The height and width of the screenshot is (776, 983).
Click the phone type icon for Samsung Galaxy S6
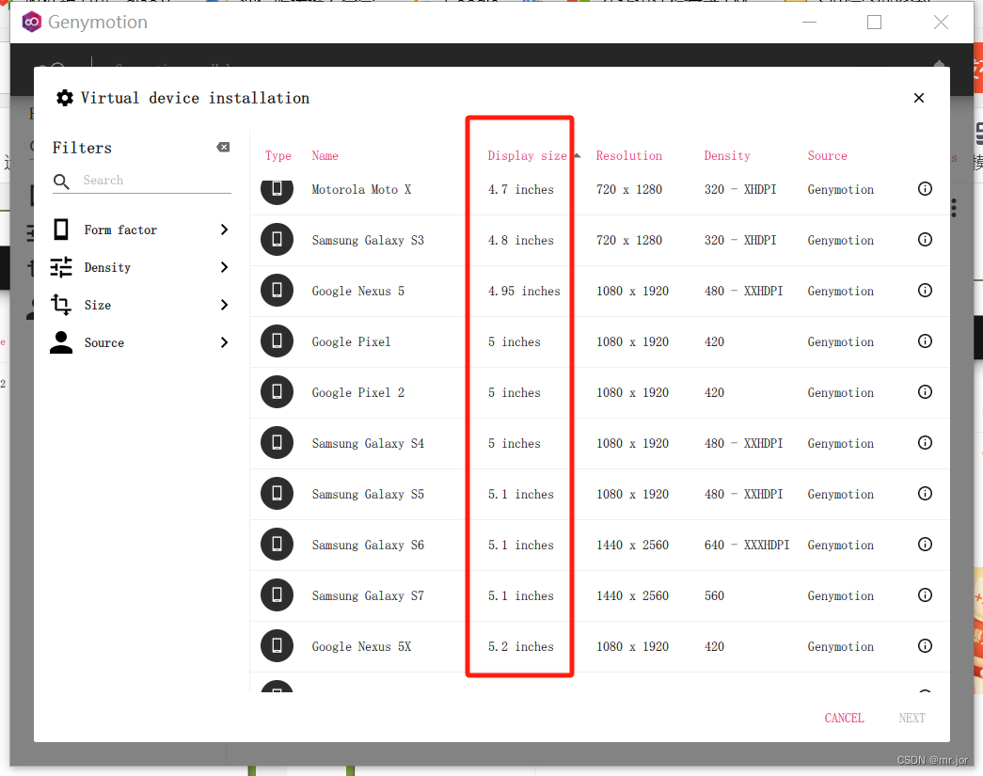(277, 544)
